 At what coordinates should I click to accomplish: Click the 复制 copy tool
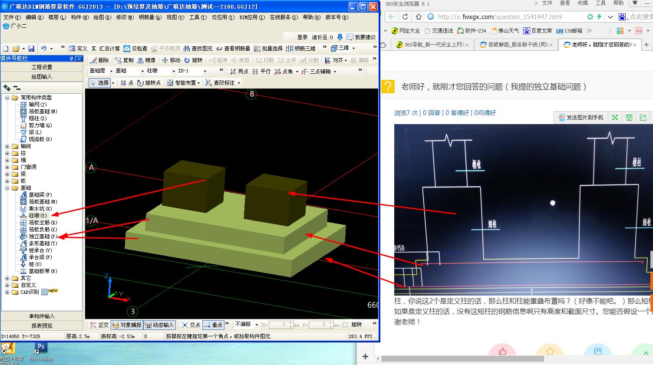click(x=124, y=60)
